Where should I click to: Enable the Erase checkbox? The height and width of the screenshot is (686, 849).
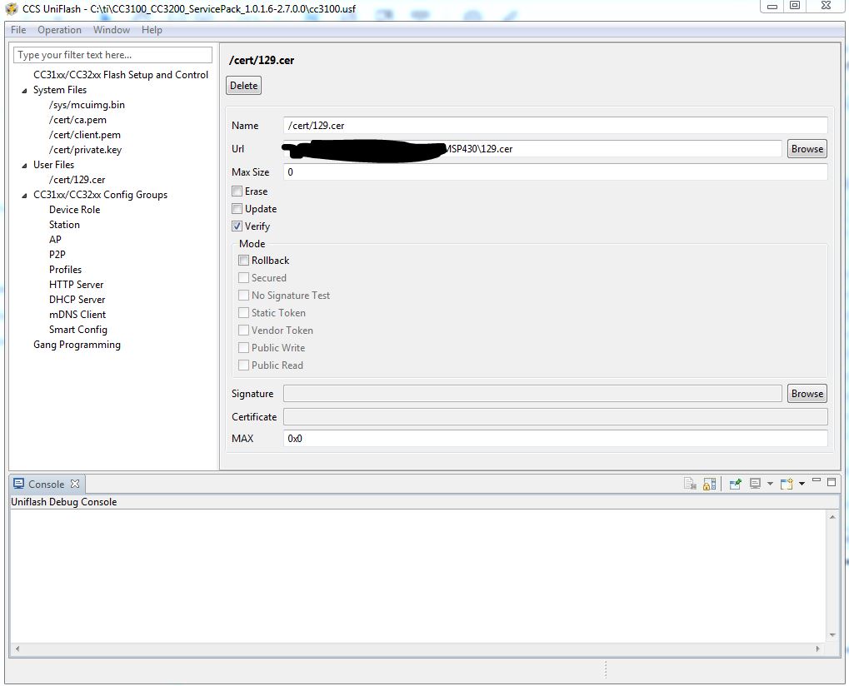237,191
